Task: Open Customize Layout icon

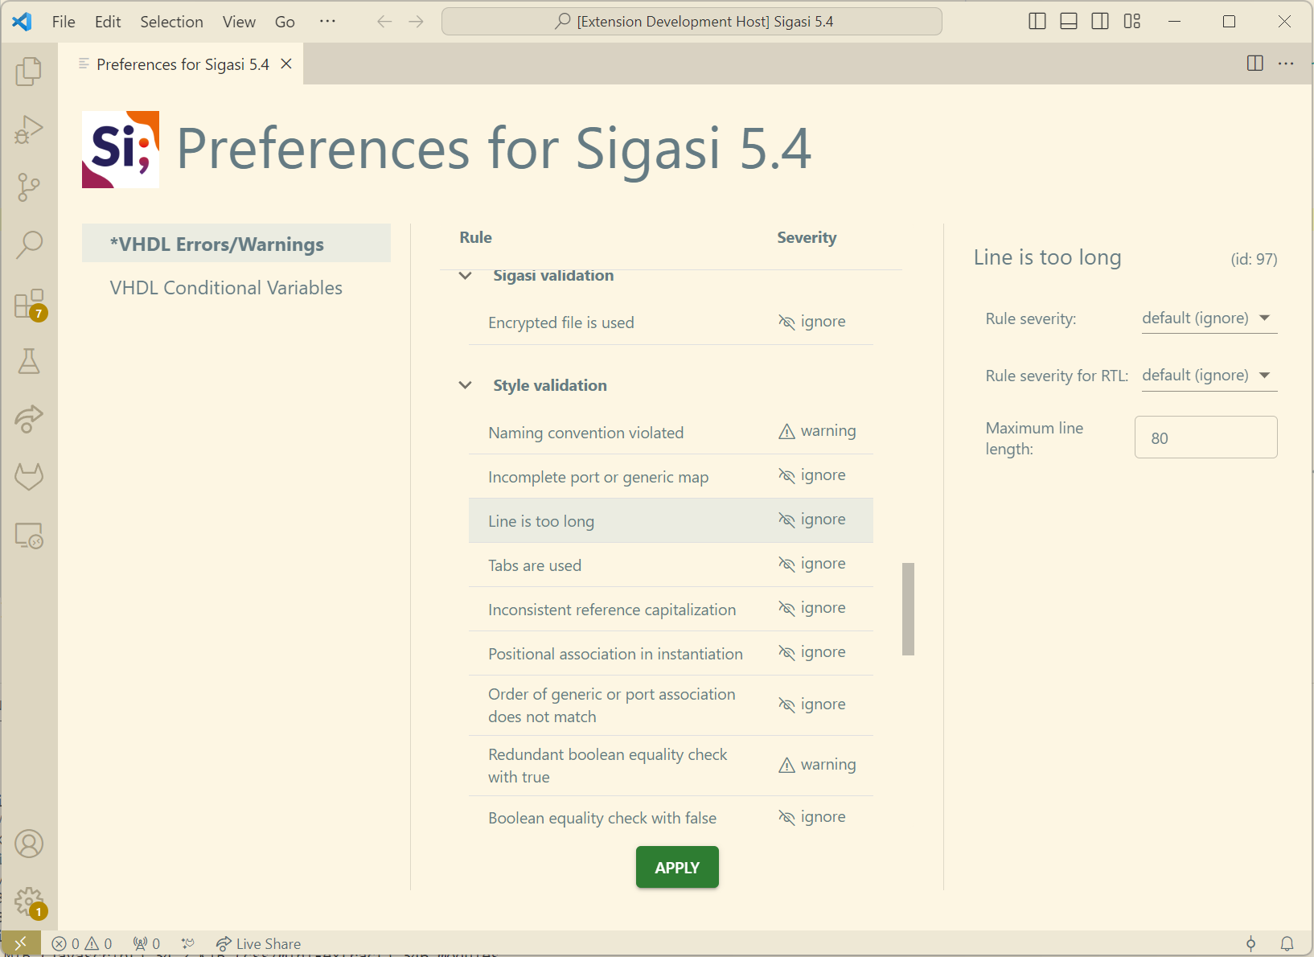Action: tap(1132, 22)
